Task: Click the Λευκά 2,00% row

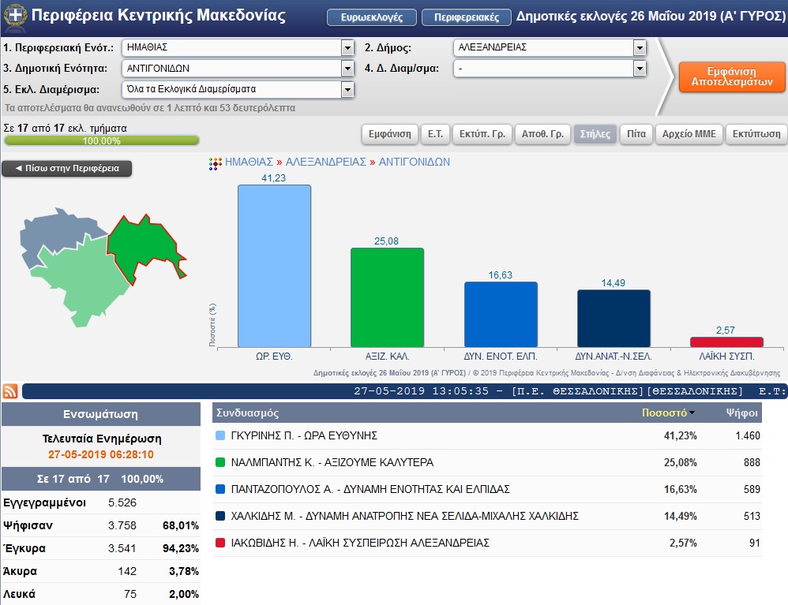Action: click(x=101, y=594)
